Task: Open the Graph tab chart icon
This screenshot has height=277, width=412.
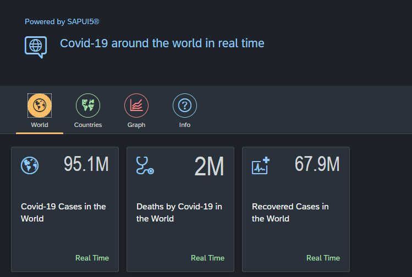Action: point(136,106)
